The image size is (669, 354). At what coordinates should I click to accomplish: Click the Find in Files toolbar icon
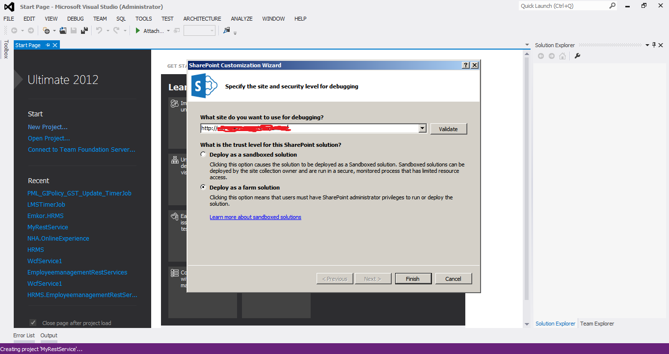(226, 30)
